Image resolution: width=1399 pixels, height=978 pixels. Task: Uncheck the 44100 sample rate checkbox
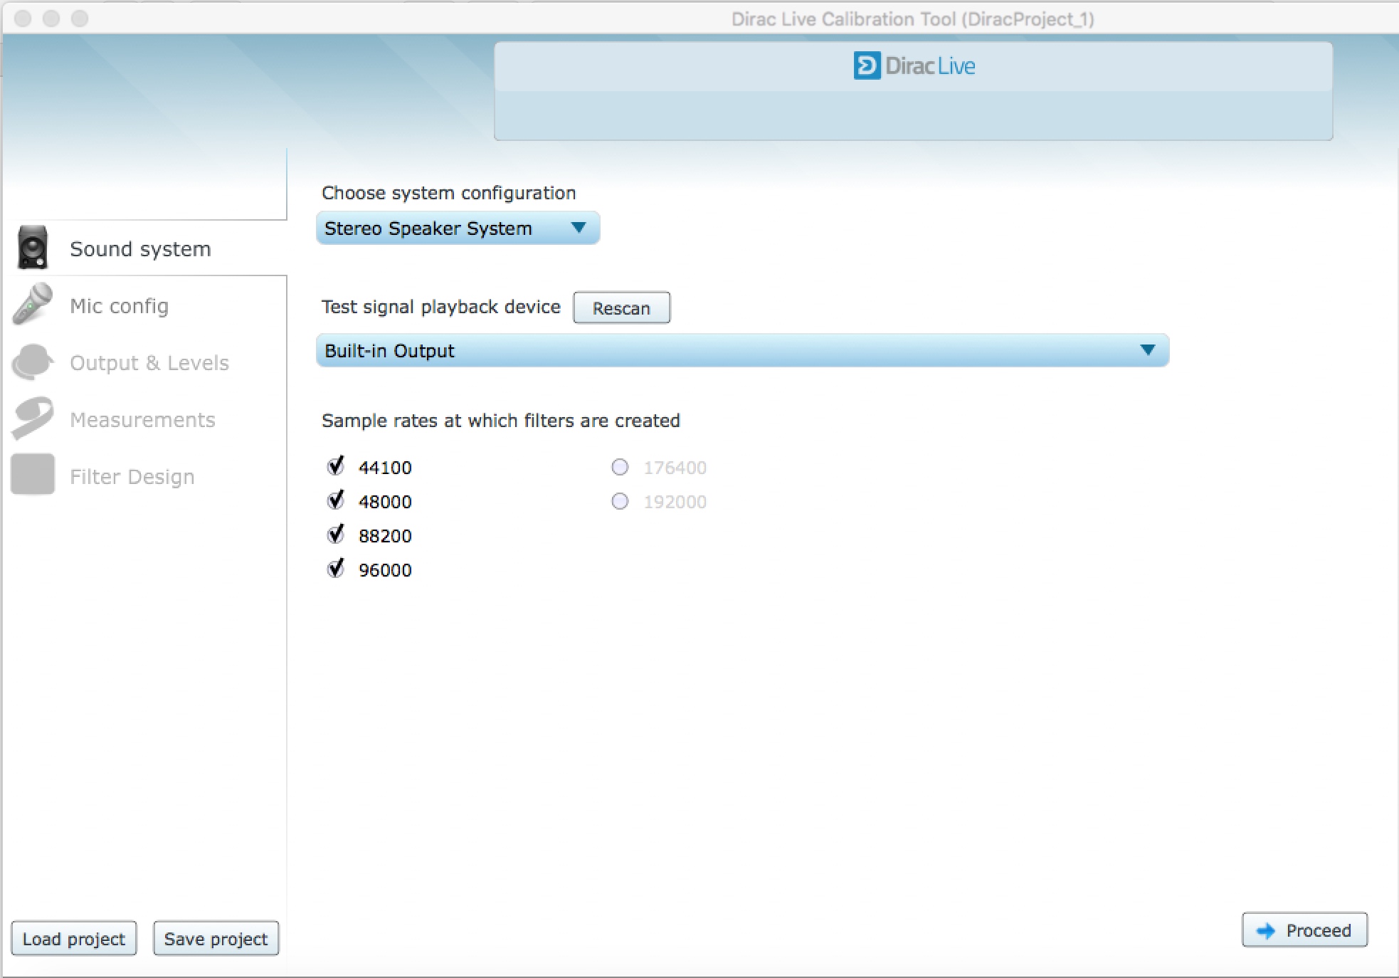[x=336, y=467]
